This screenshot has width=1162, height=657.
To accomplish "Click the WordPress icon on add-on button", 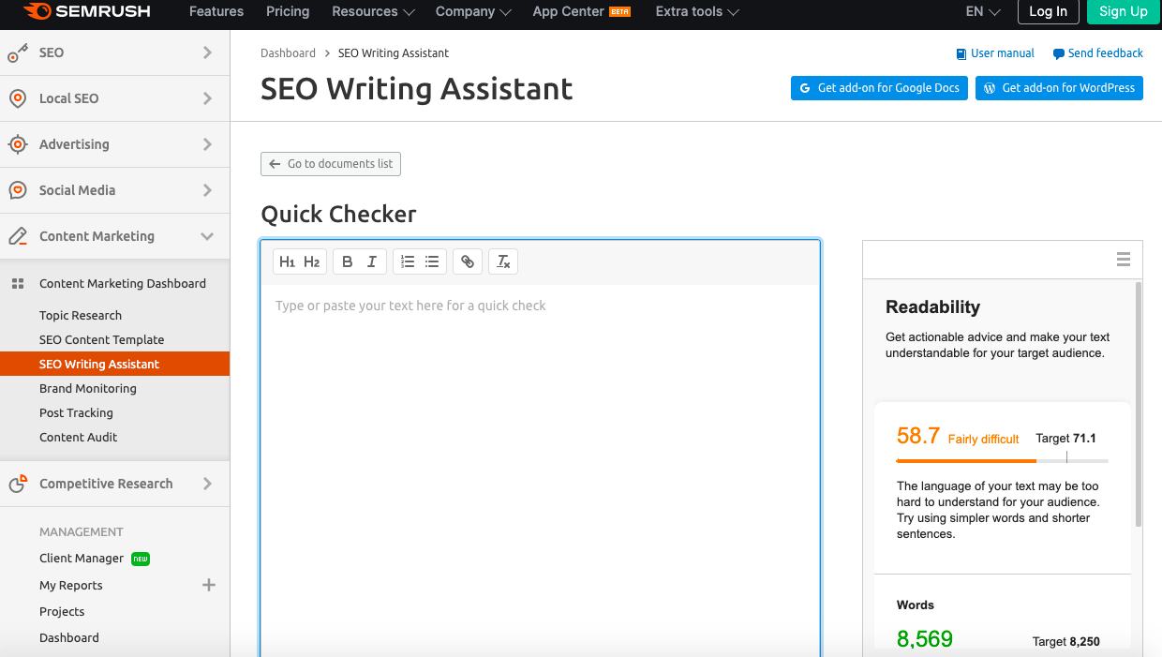I will (x=990, y=88).
